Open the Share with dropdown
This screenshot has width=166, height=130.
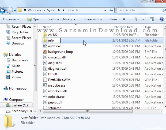click(x=93, y=19)
